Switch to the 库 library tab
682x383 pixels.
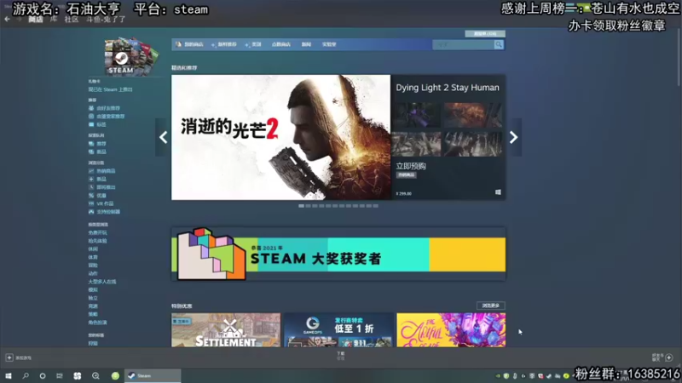54,19
